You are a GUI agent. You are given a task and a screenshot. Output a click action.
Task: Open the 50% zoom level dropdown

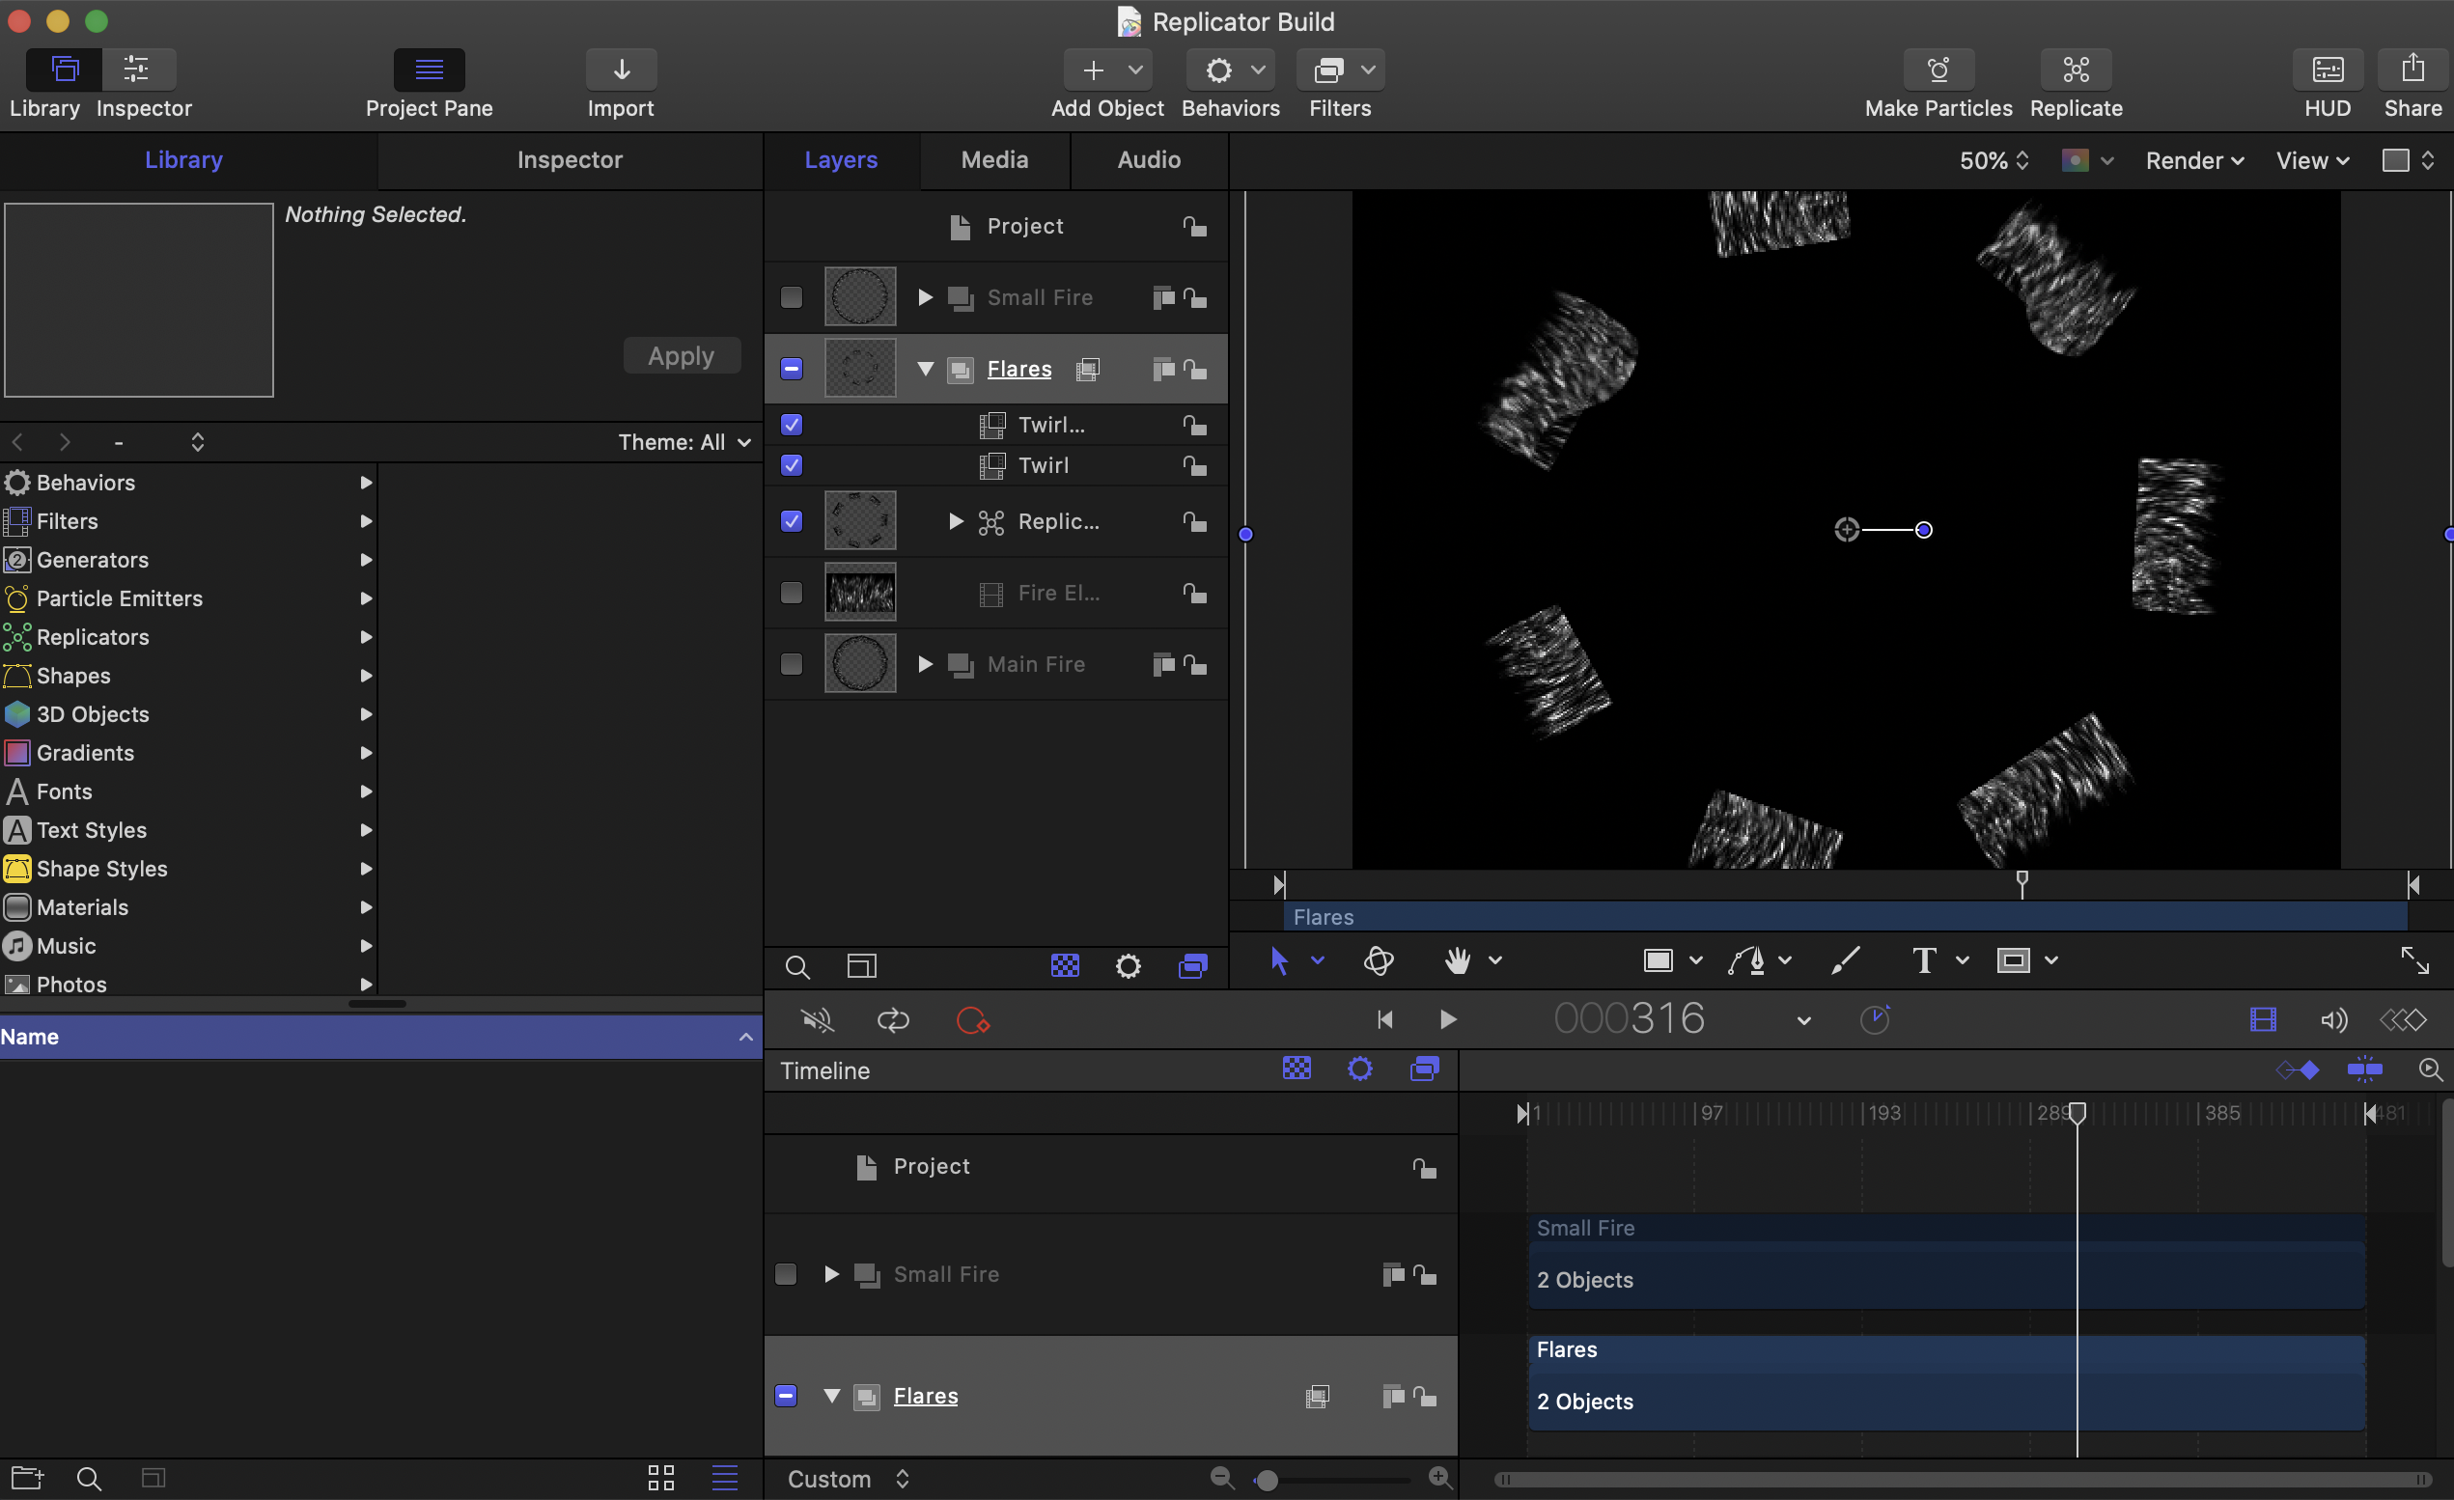coord(1994,160)
